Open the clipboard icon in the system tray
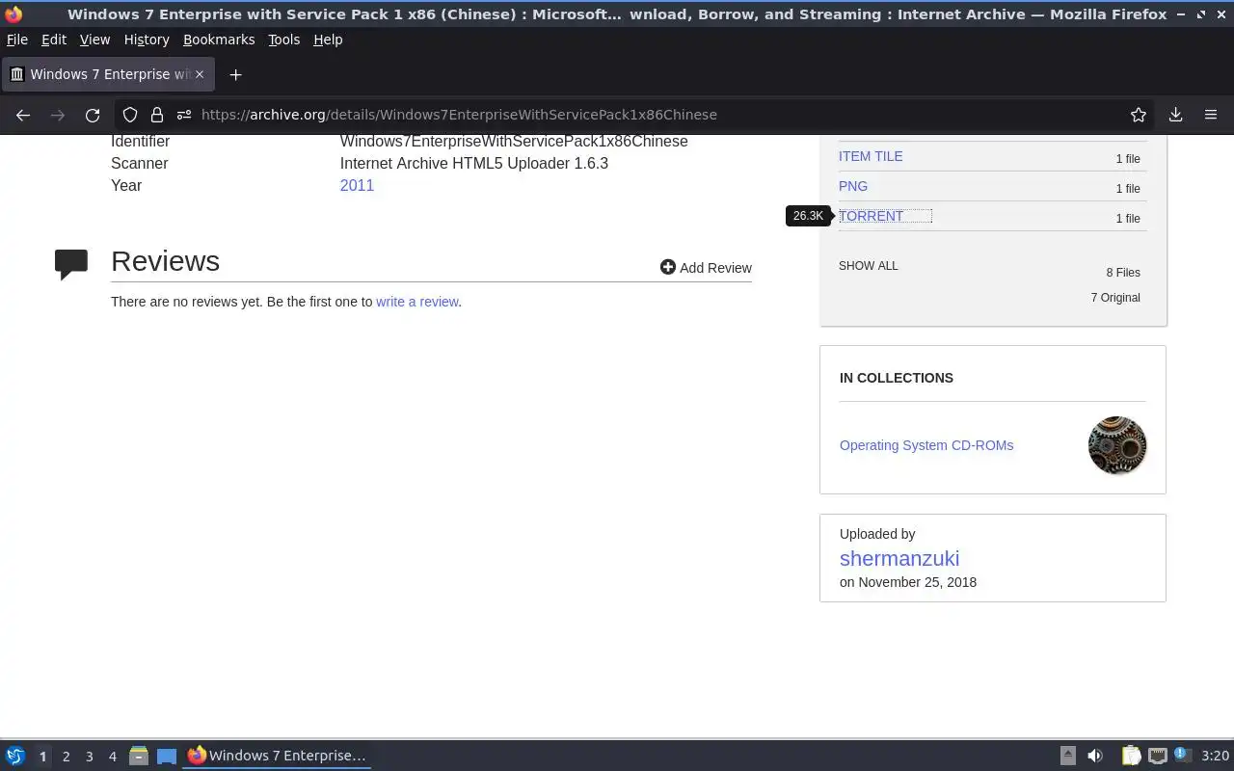Image resolution: width=1234 pixels, height=771 pixels. 1131,756
